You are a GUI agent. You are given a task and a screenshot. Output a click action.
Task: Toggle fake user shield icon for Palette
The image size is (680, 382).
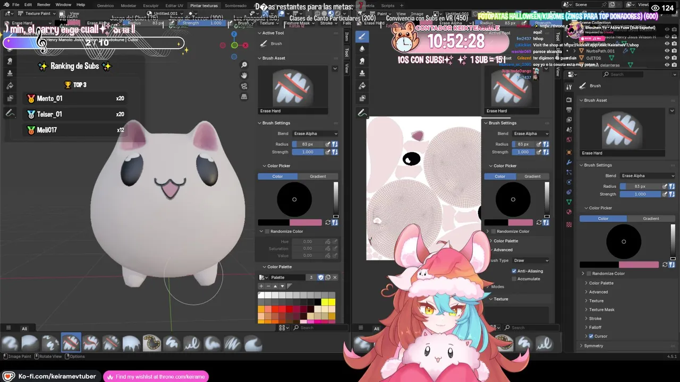(x=320, y=277)
